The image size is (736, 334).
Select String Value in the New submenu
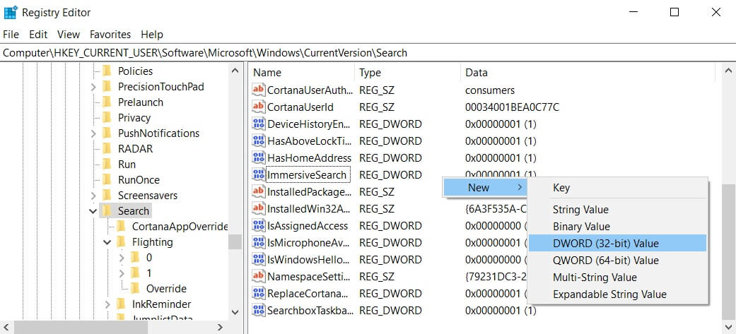(x=580, y=209)
